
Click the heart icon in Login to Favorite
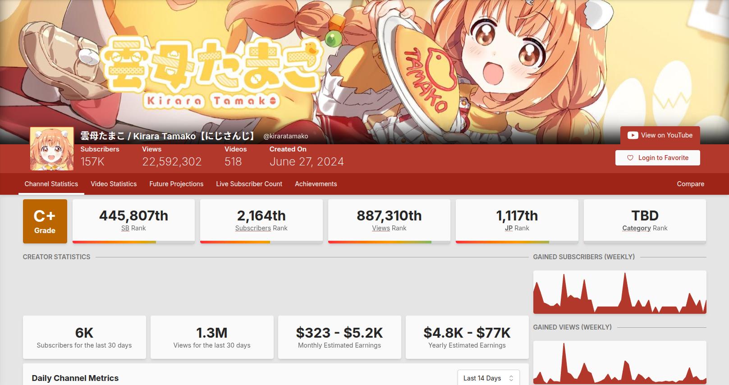click(630, 158)
